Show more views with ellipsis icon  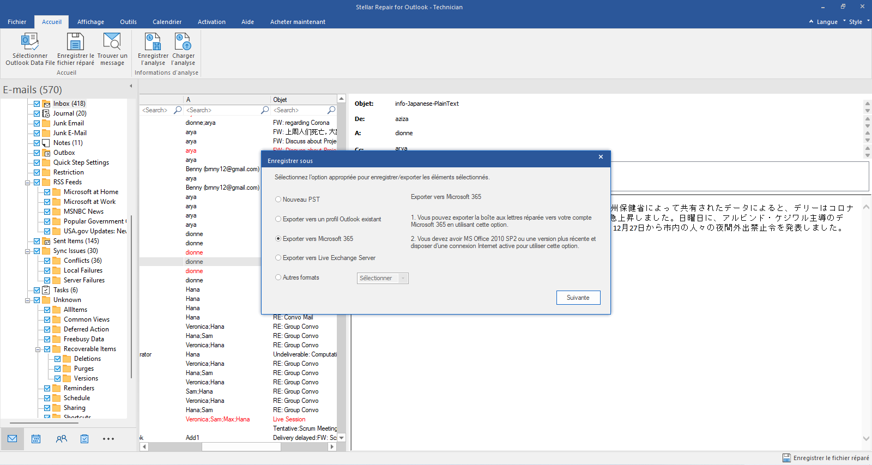tap(108, 439)
